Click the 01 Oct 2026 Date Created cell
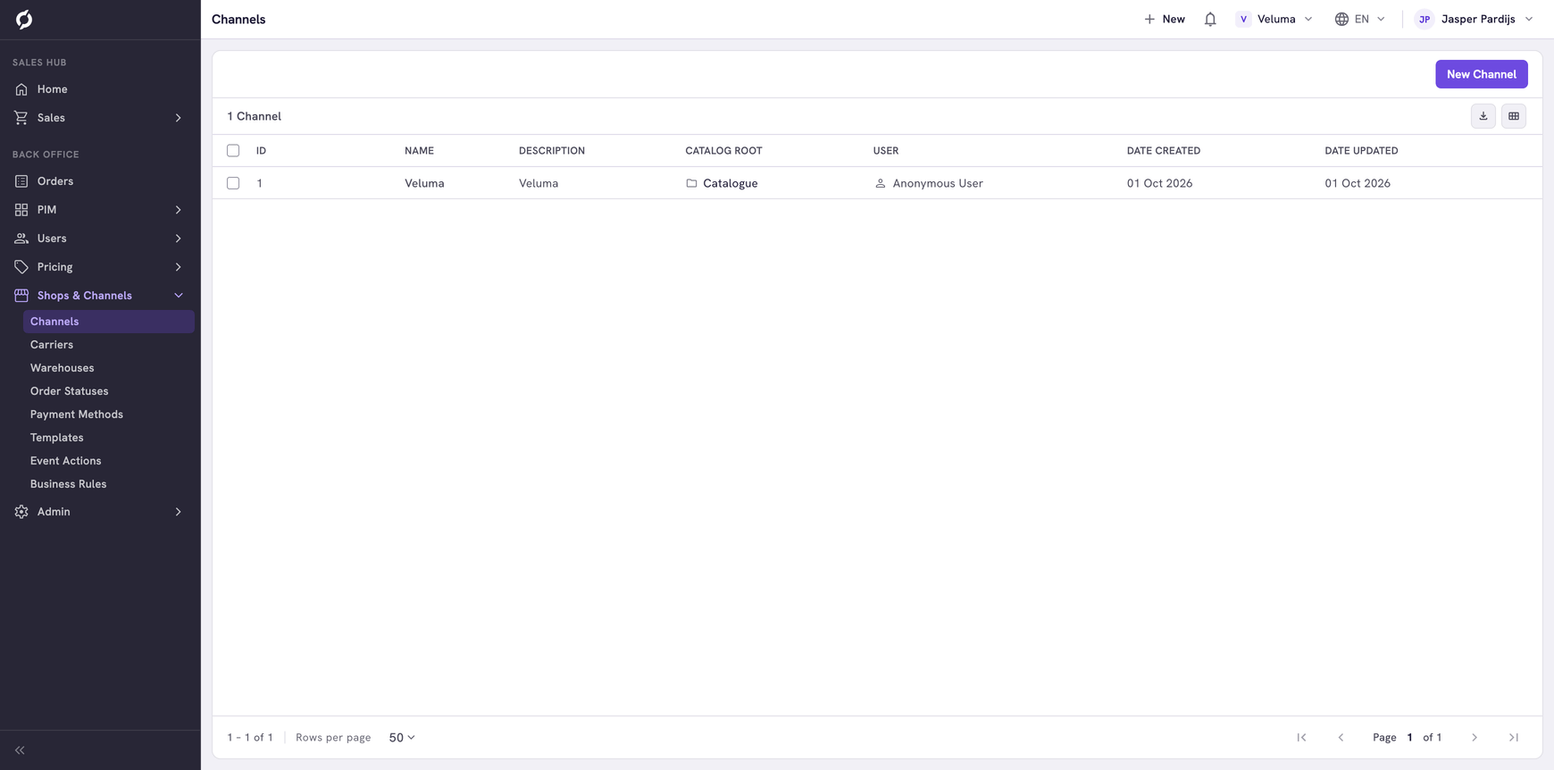Image resolution: width=1554 pixels, height=770 pixels. (1159, 183)
